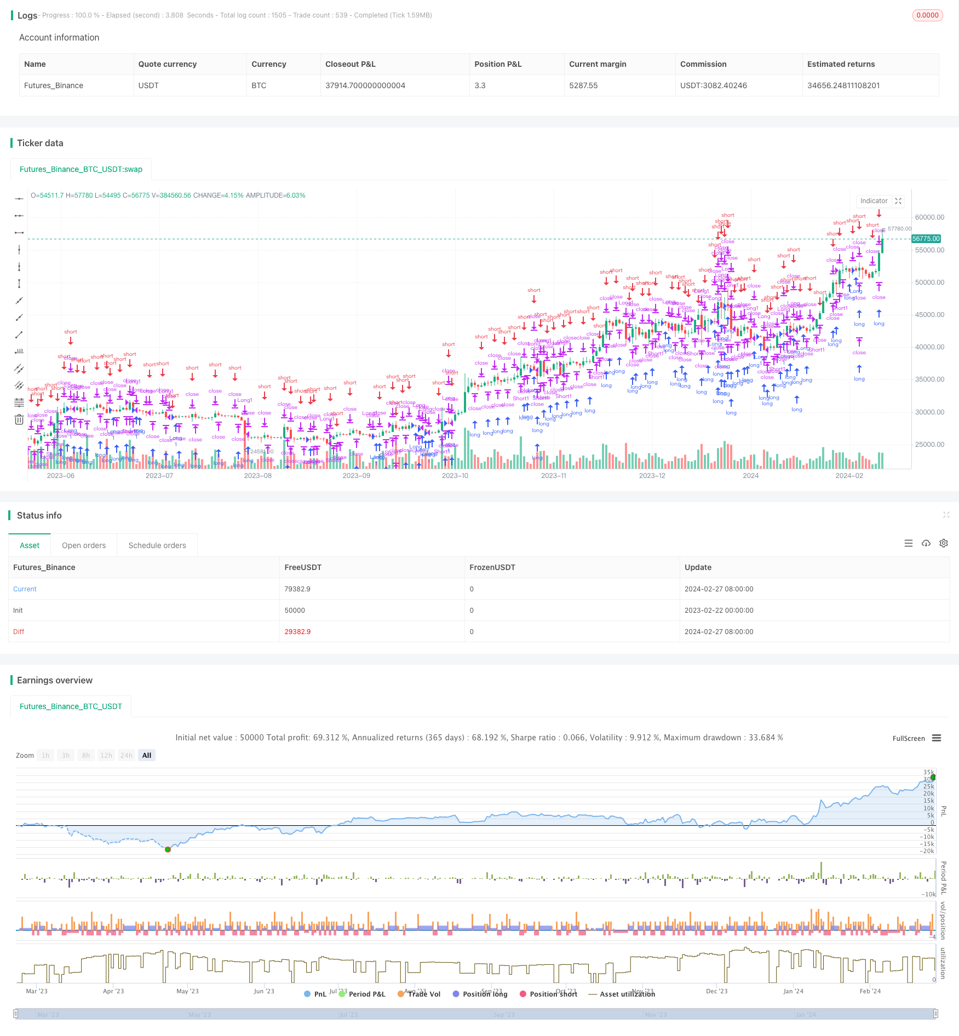
Task: Select the vertical segment drawing tool
Action: pyautogui.click(x=19, y=284)
